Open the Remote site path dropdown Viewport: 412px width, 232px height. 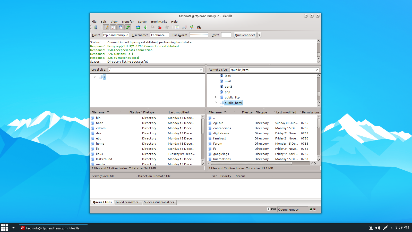[x=317, y=70]
